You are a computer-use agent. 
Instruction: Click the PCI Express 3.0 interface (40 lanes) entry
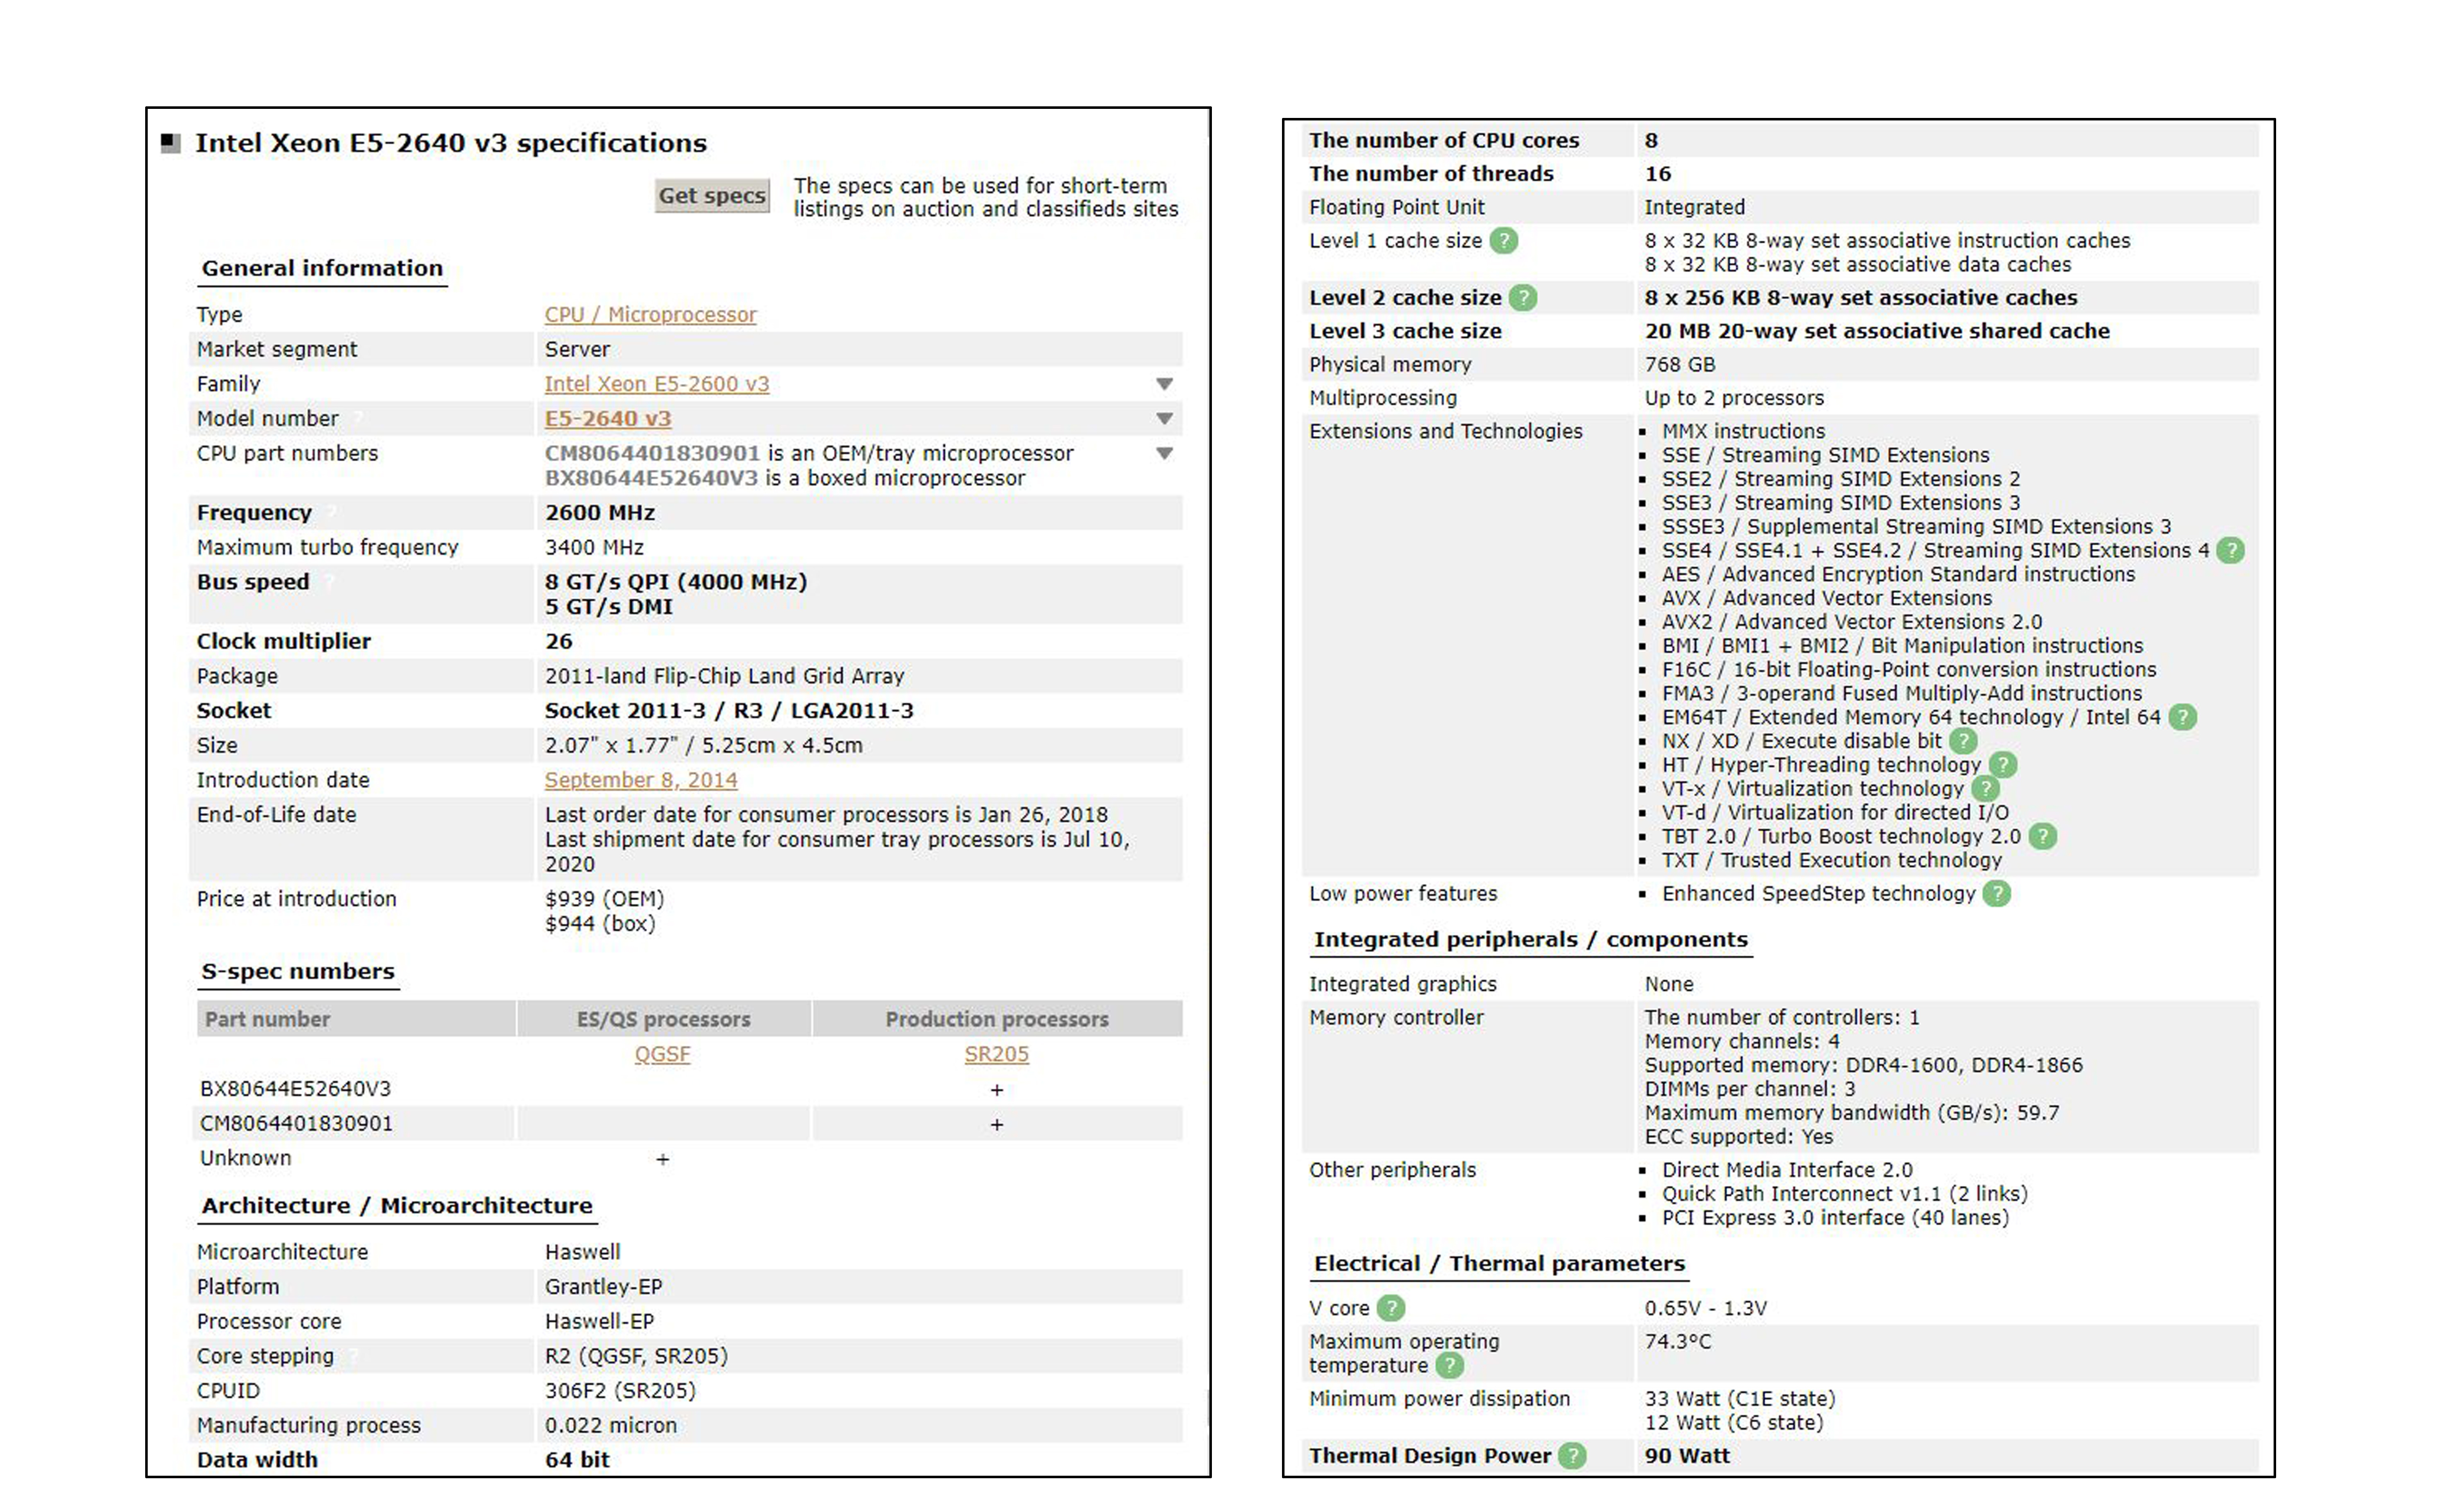click(x=1835, y=1218)
